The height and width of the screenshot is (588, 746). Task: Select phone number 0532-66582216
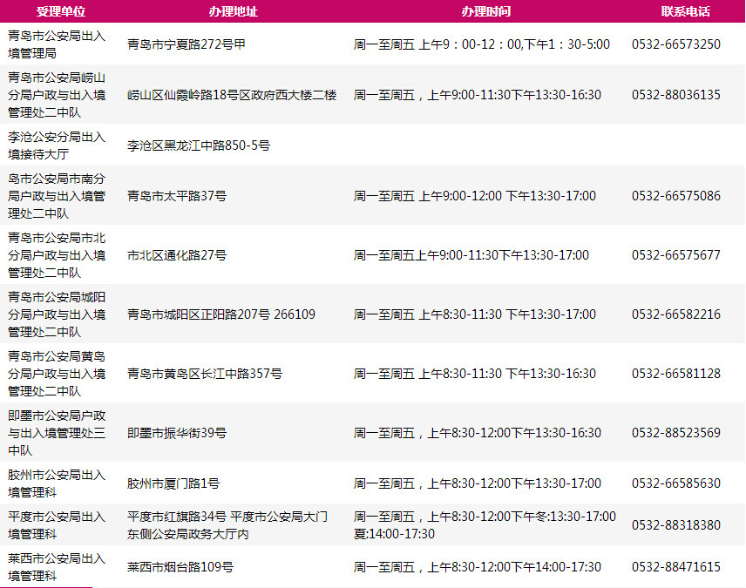(676, 314)
